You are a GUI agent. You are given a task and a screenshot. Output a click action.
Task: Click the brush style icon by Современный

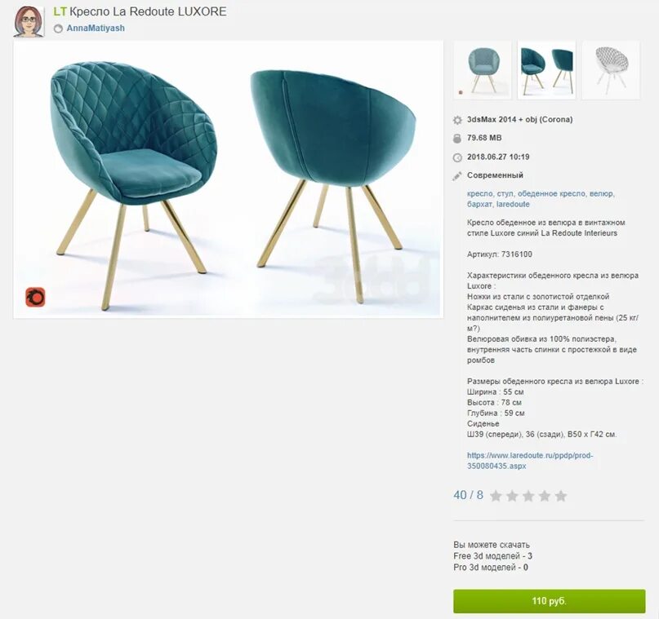tap(457, 176)
